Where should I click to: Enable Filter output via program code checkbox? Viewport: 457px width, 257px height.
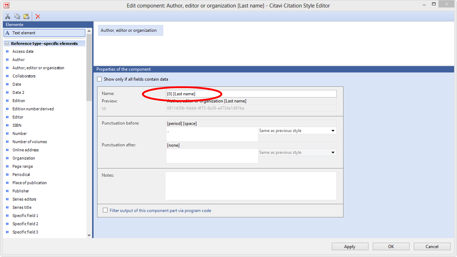105,211
